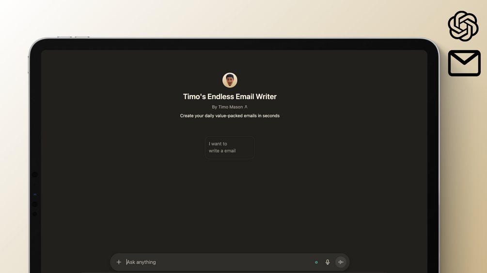The width and height of the screenshot is (487, 273).
Task: Click the person icon beside Timo Mason
Action: click(246, 107)
